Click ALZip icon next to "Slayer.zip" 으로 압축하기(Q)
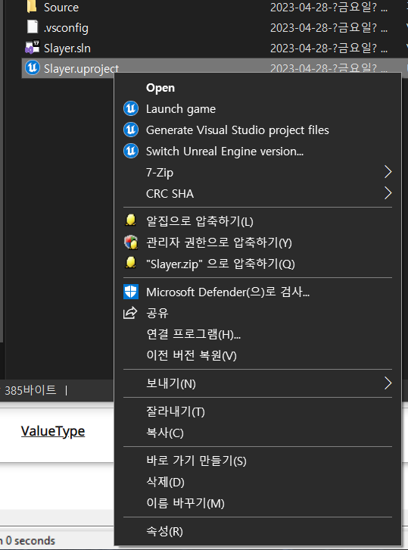The image size is (408, 550). tap(131, 262)
